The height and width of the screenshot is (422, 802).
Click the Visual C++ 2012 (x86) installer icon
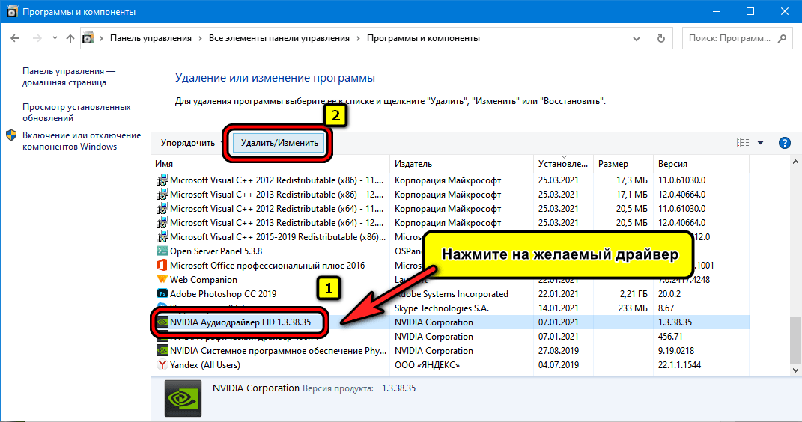point(162,180)
